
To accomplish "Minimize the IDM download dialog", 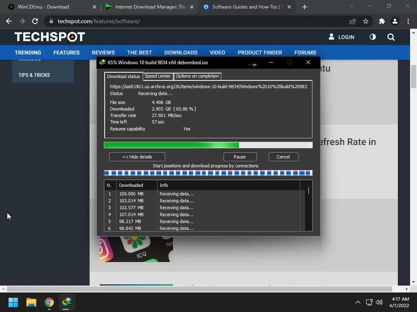I will 271,62.
